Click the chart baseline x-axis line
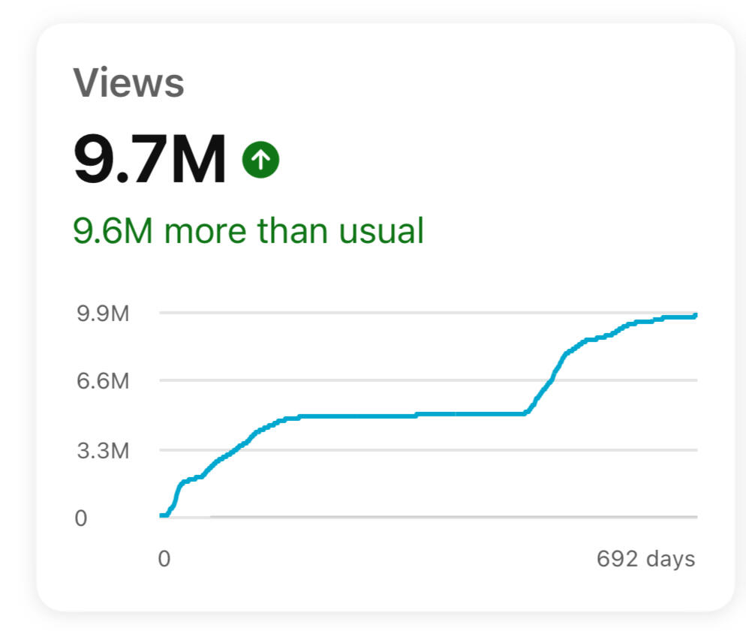The width and height of the screenshot is (746, 631). tap(450, 516)
